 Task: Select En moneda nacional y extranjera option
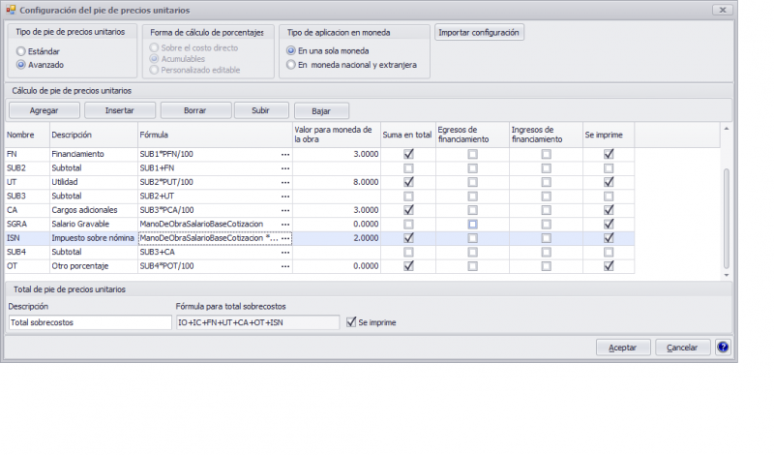click(x=291, y=65)
